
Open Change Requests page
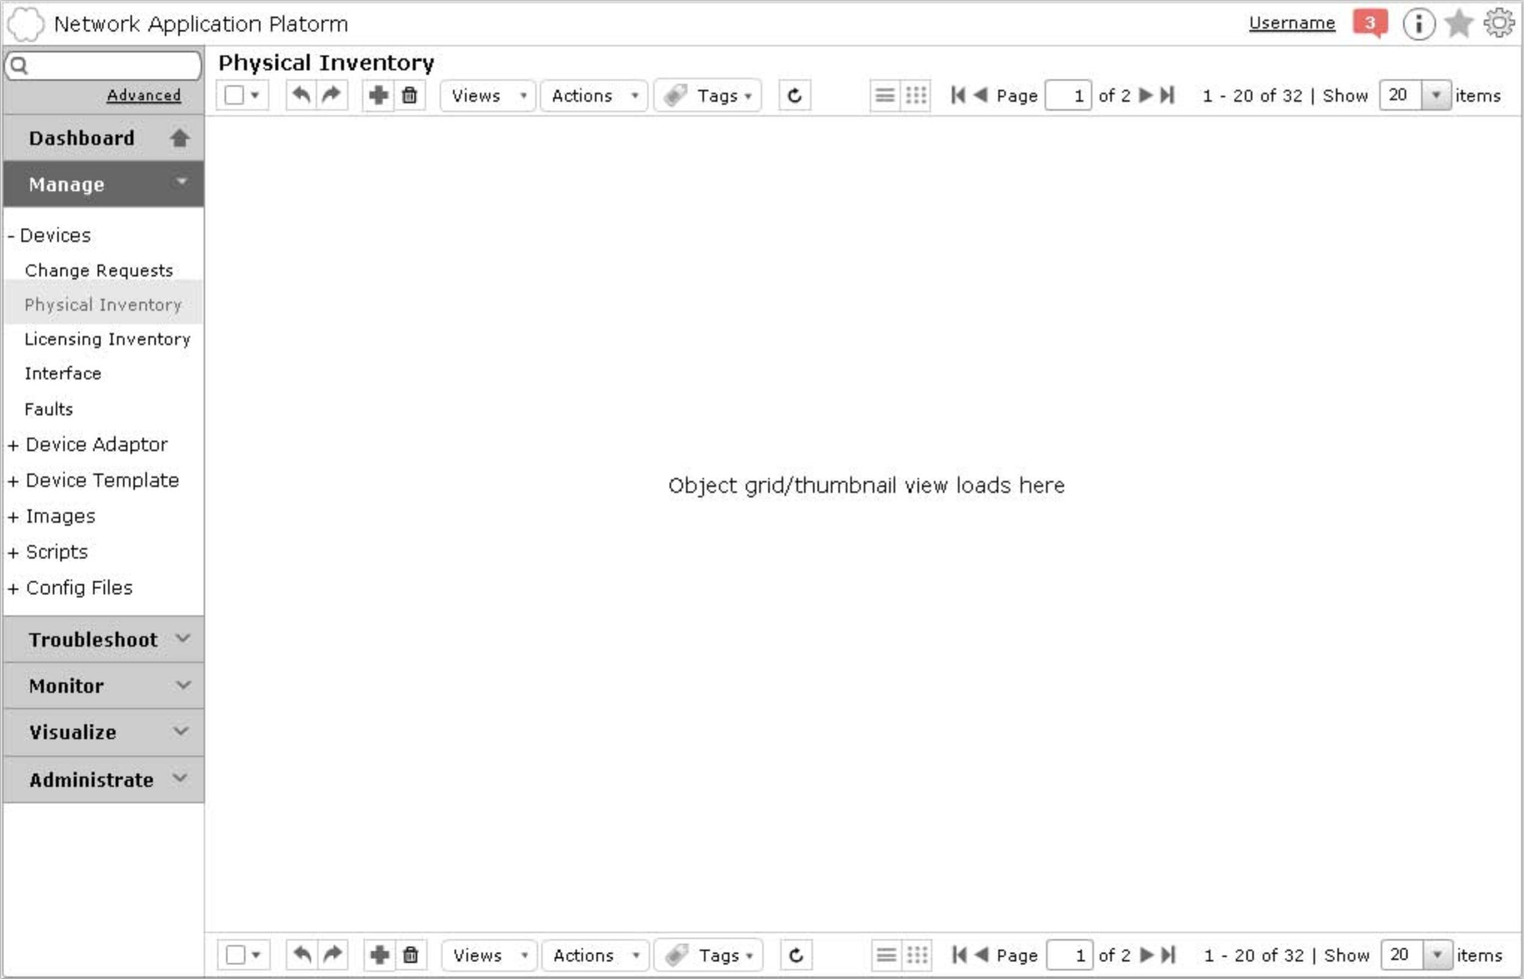[99, 270]
